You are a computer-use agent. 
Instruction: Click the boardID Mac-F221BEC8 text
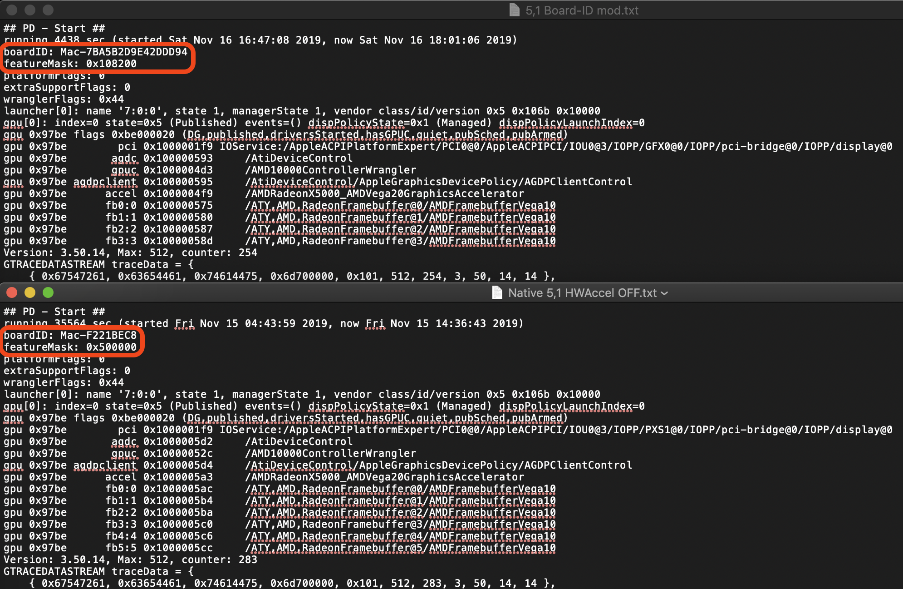click(98, 335)
